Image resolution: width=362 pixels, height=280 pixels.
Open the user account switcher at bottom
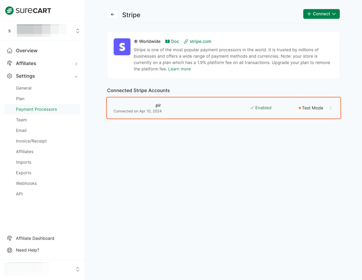pos(77,269)
